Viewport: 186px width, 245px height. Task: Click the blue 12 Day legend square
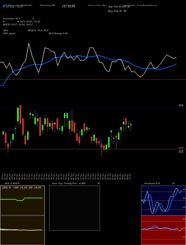coord(4,6)
